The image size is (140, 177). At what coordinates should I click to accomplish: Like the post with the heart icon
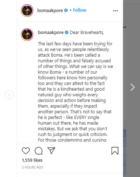tap(26, 151)
